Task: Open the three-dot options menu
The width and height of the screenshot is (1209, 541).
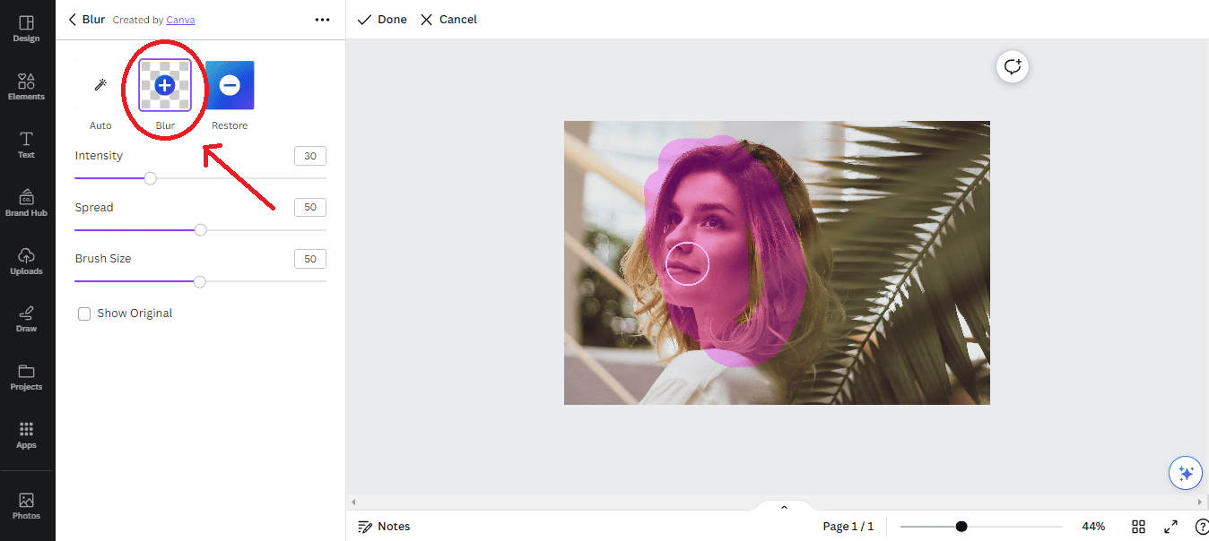Action: coord(322,19)
